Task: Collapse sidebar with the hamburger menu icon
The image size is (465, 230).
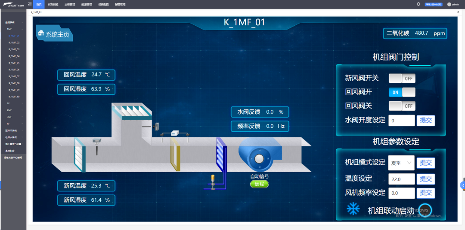Action: pyautogui.click(x=30, y=4)
